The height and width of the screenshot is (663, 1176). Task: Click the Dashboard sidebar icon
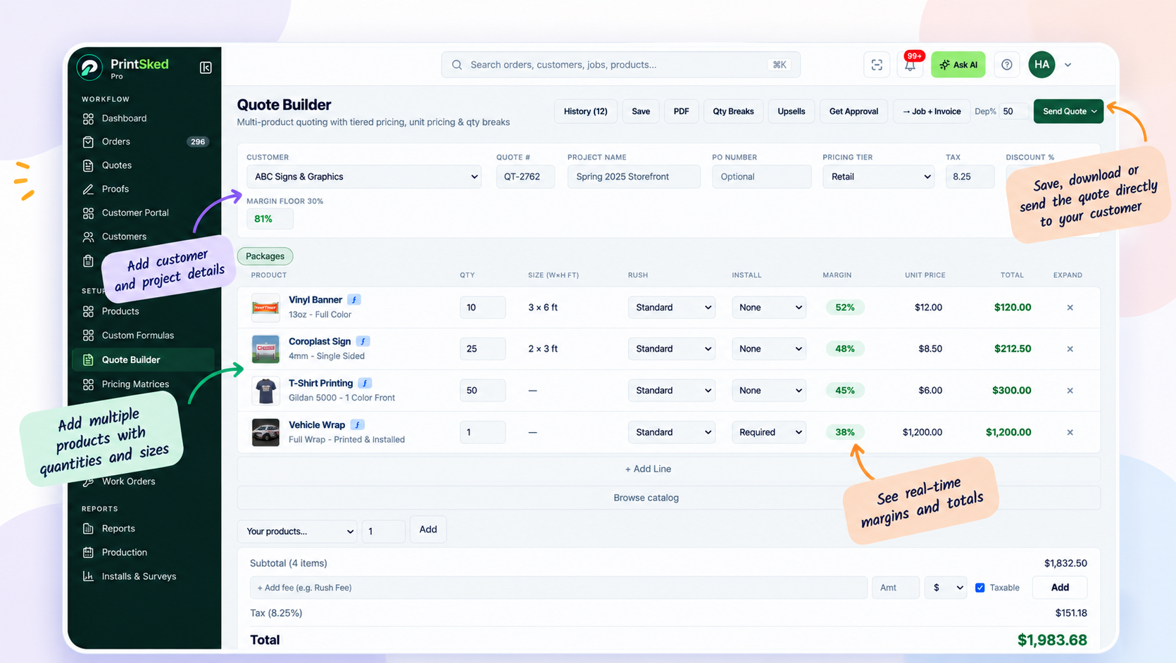click(88, 118)
